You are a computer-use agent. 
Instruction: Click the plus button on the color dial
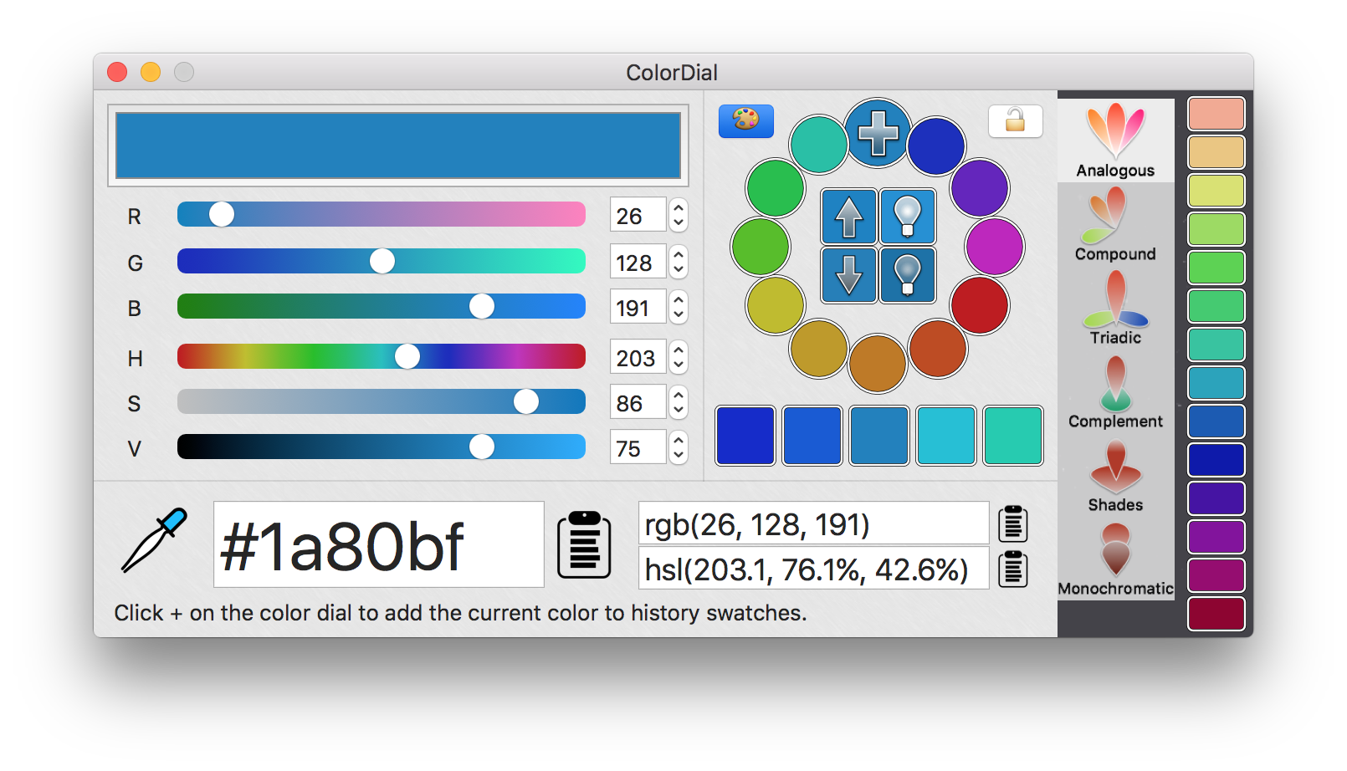point(878,133)
